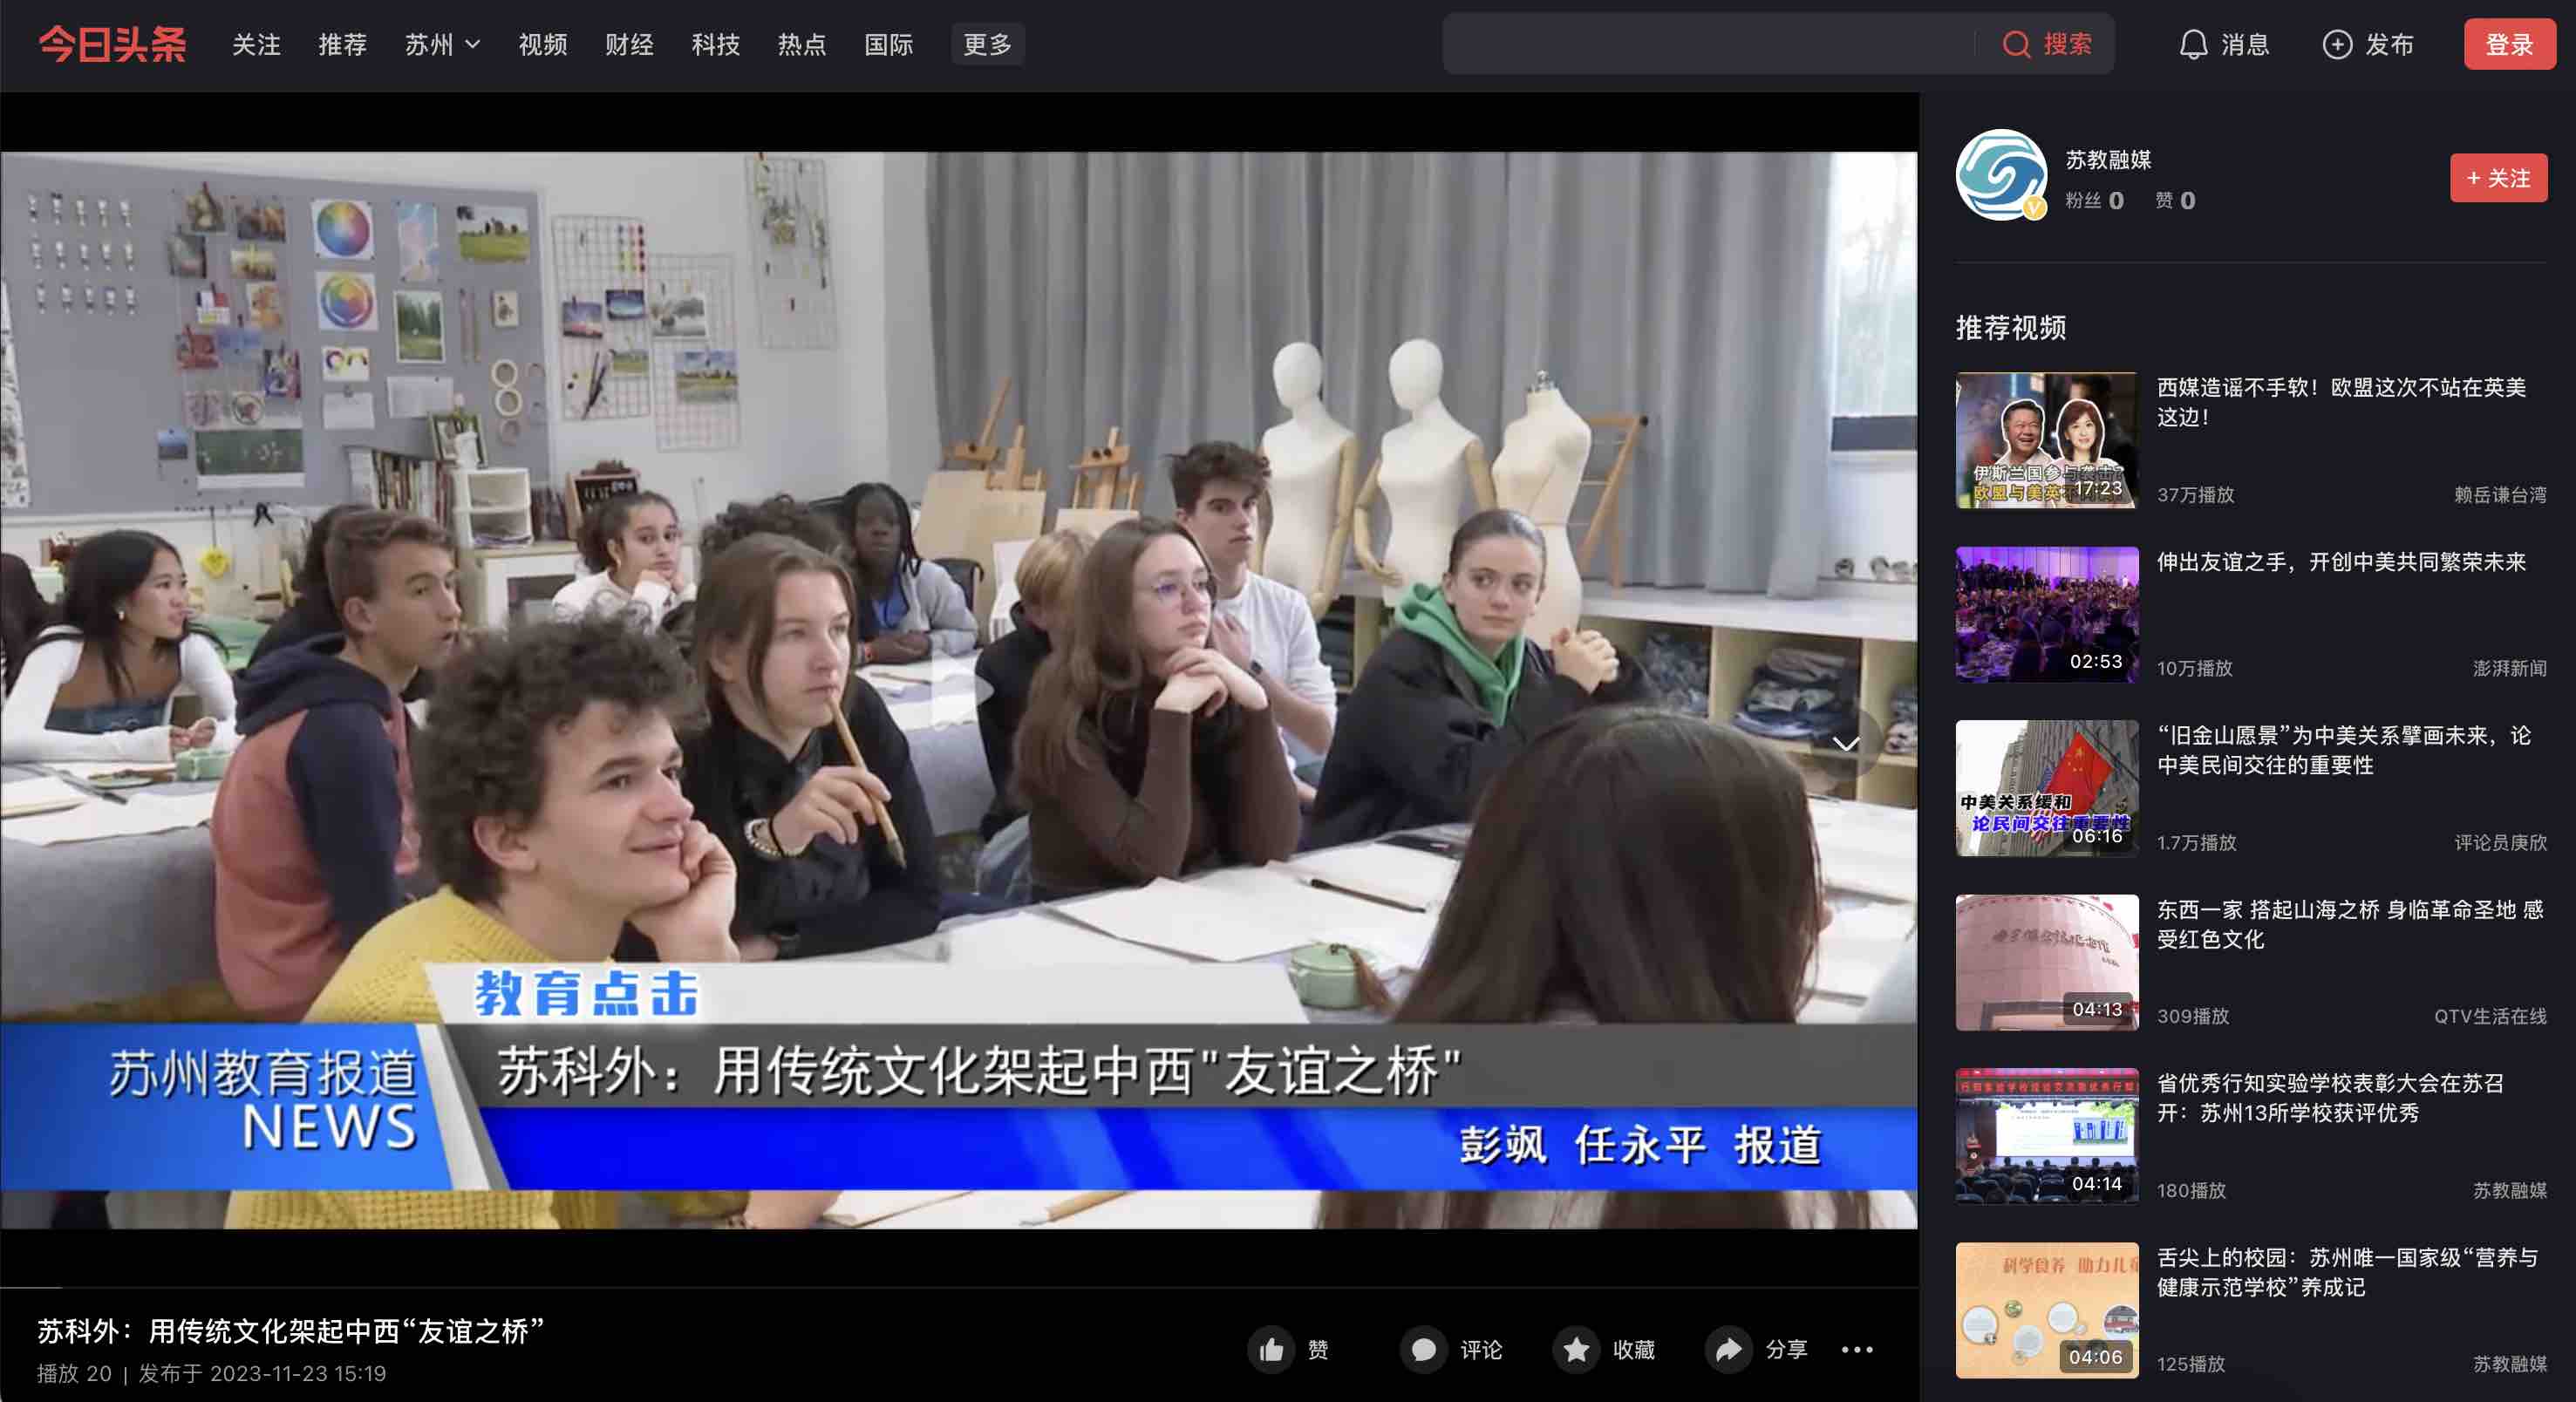
Task: Switch to the 科技 channel
Action: point(716,44)
